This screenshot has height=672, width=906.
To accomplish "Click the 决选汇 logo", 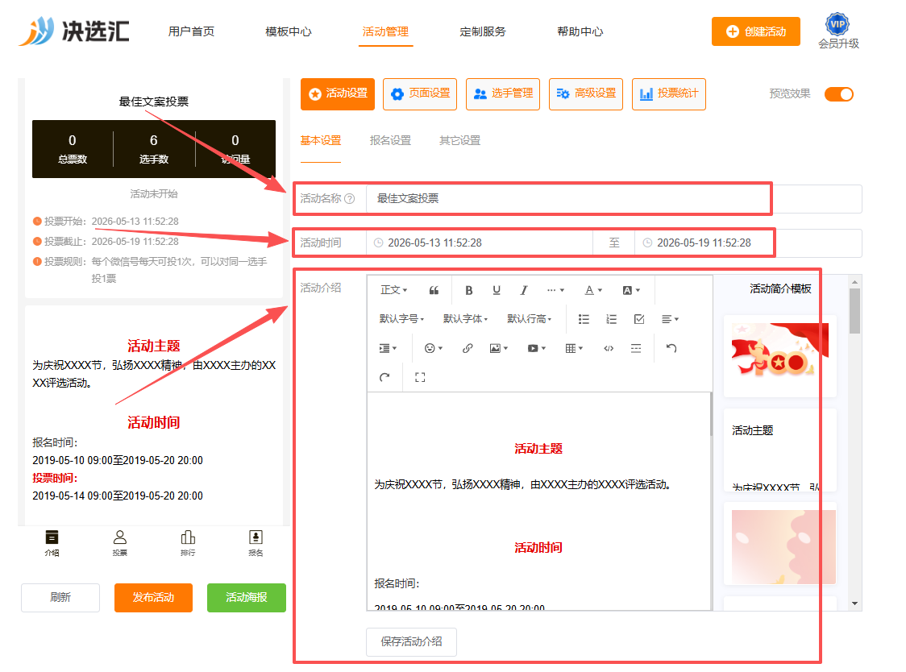I will tap(74, 31).
